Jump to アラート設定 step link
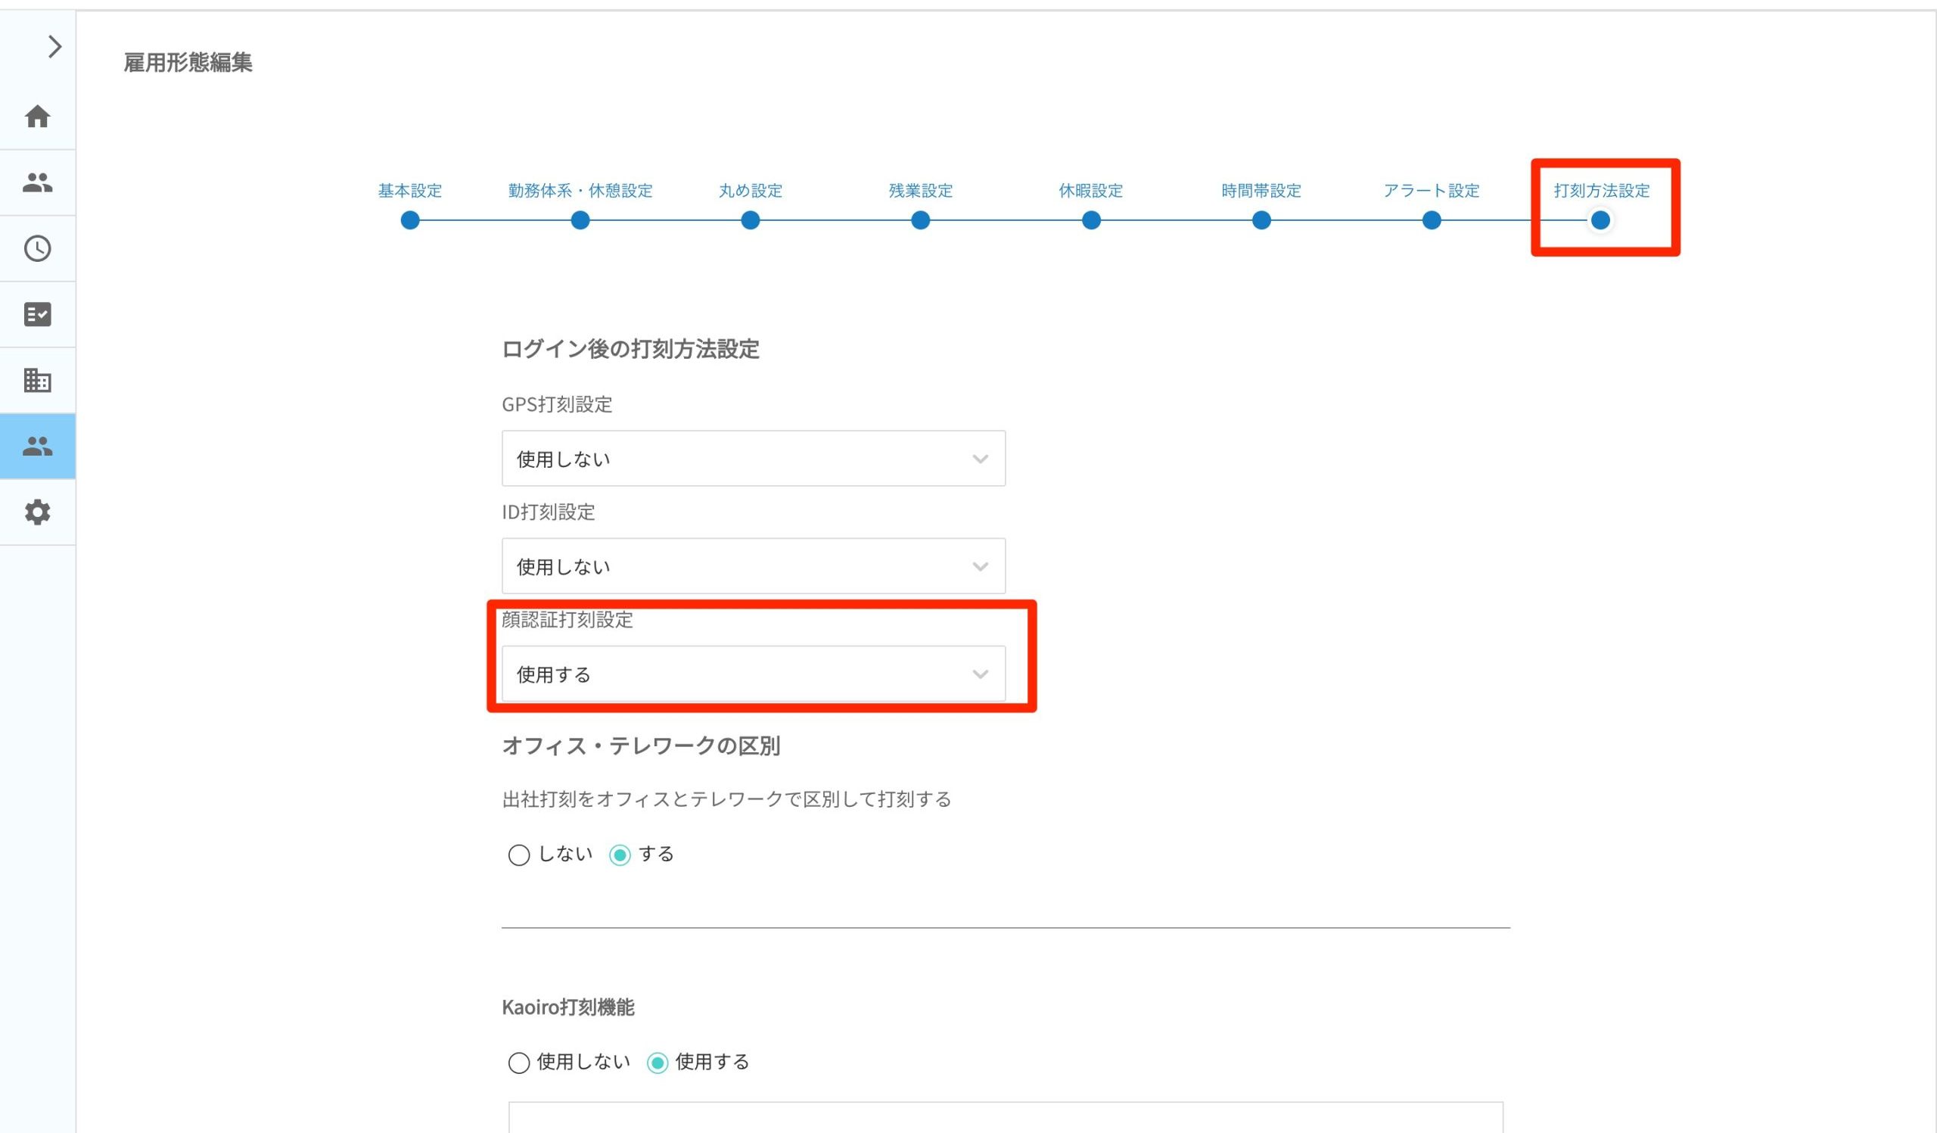Image resolution: width=1937 pixels, height=1133 pixels. click(x=1431, y=191)
